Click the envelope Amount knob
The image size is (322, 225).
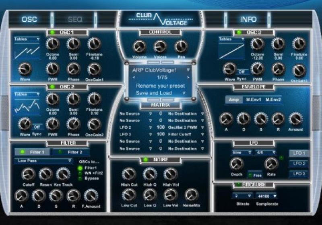[295, 119]
